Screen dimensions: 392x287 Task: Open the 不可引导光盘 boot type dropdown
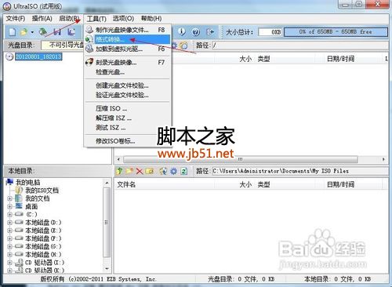click(63, 45)
